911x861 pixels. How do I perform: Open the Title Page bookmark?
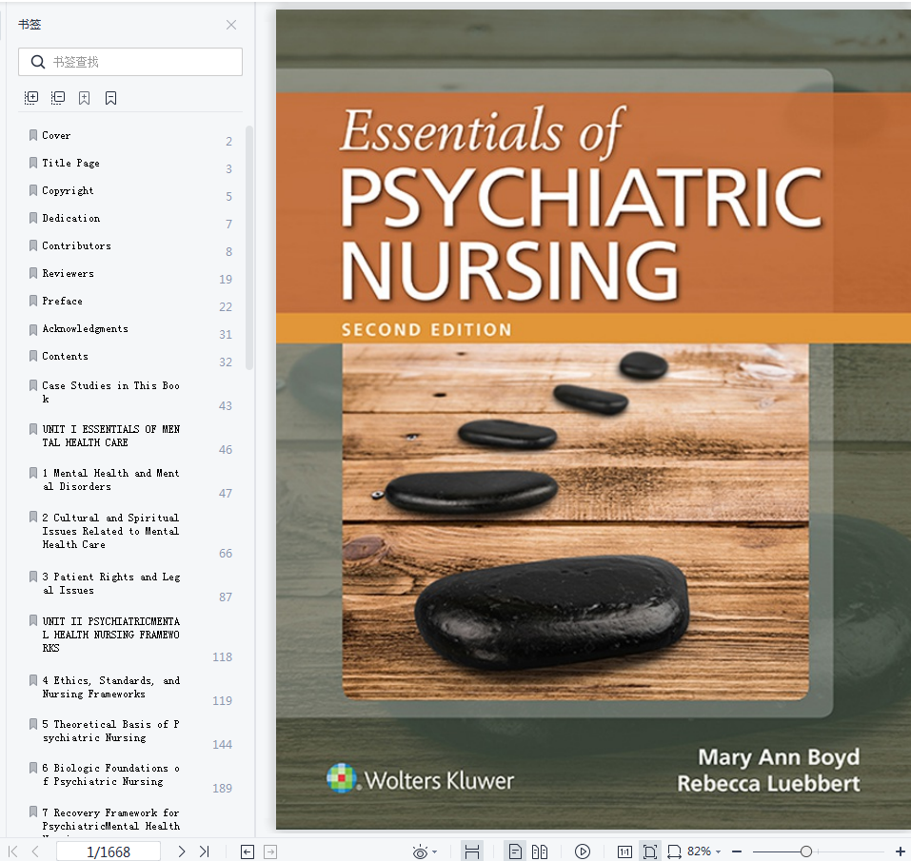(x=70, y=163)
